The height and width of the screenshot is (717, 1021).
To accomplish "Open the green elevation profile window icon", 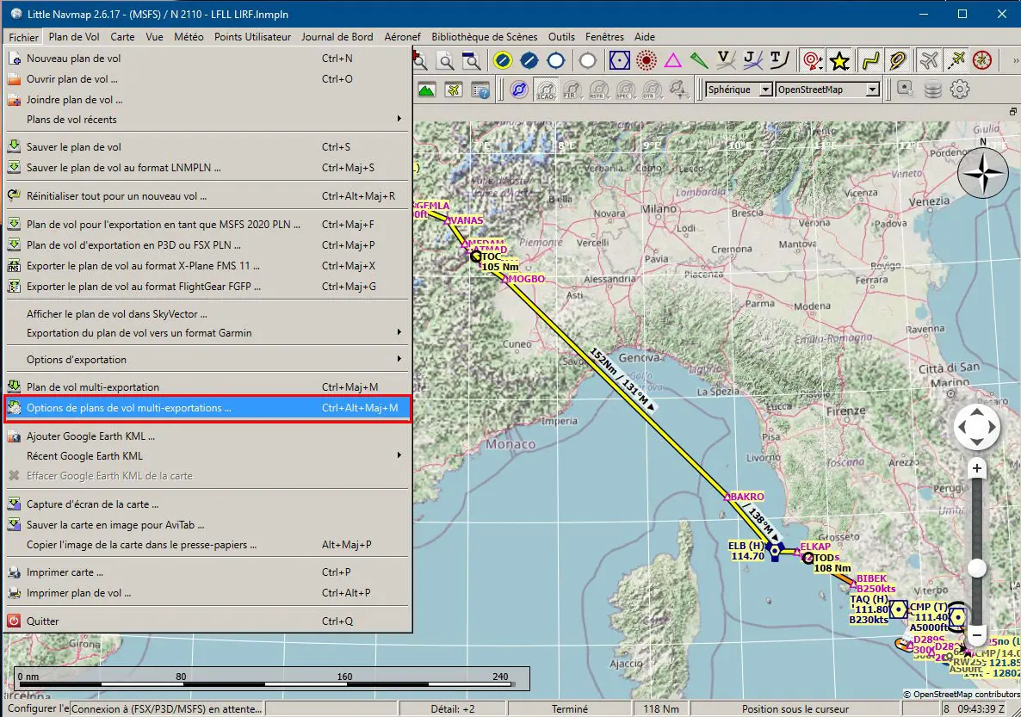I will click(427, 90).
